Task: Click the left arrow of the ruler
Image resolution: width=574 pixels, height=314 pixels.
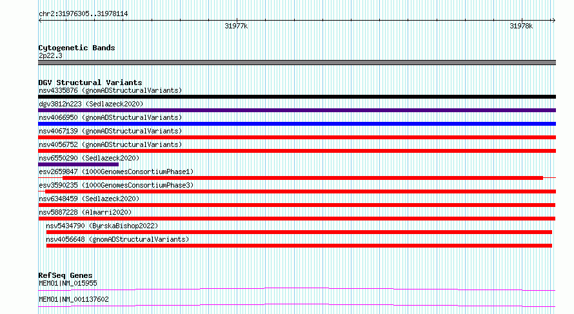Action: (40, 21)
